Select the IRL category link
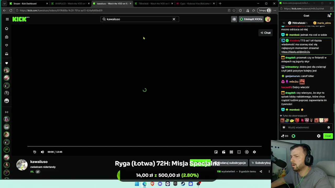335x188 pixels. (32, 172)
